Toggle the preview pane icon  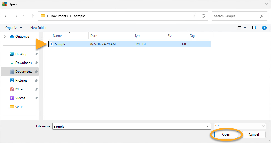point(254,28)
